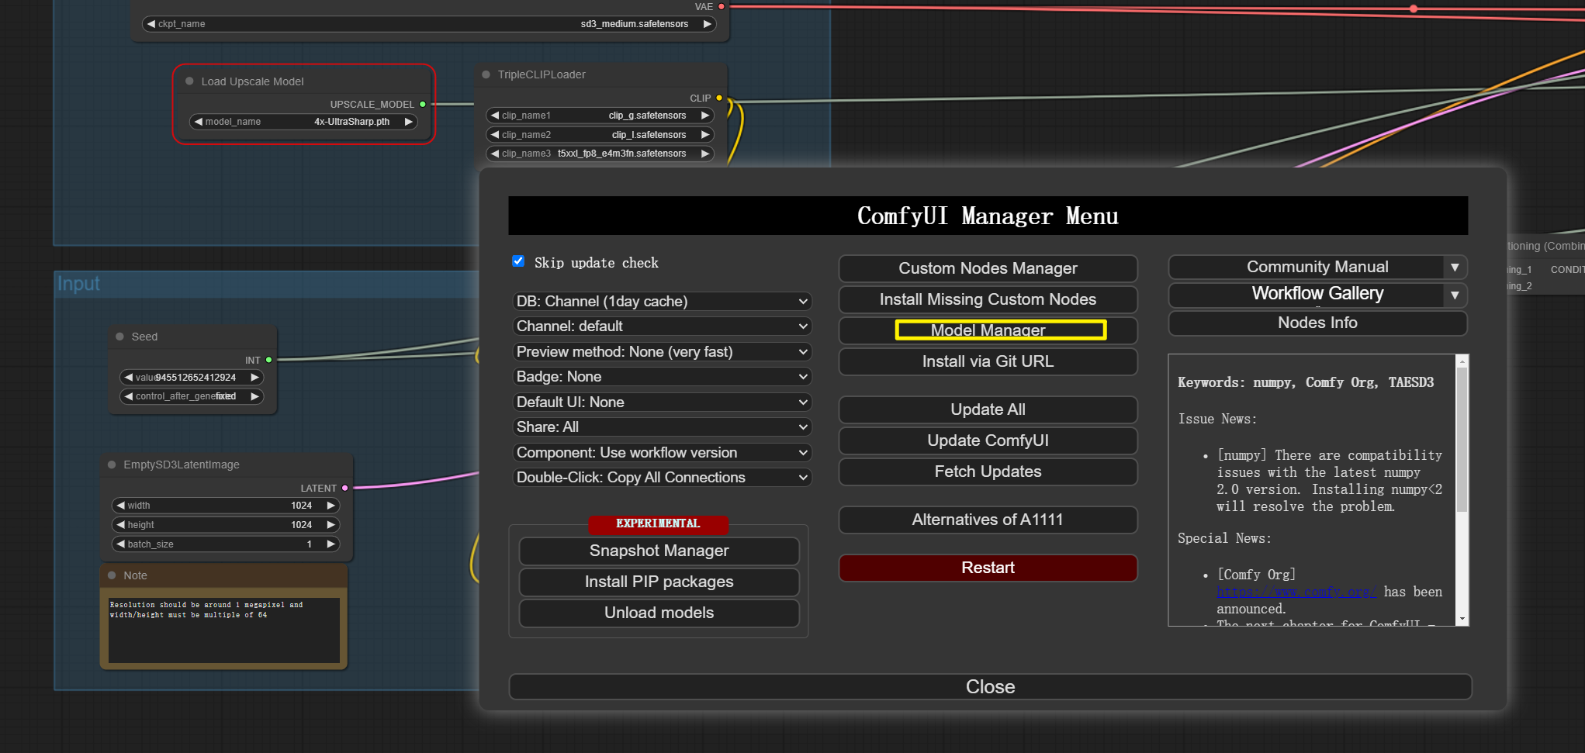The width and height of the screenshot is (1585, 753).
Task: Increase batch_size with the right arrow
Action: [x=330, y=544]
